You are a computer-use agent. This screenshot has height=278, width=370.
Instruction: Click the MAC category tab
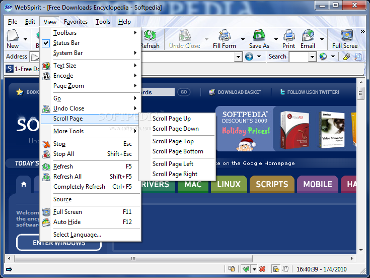(193, 184)
